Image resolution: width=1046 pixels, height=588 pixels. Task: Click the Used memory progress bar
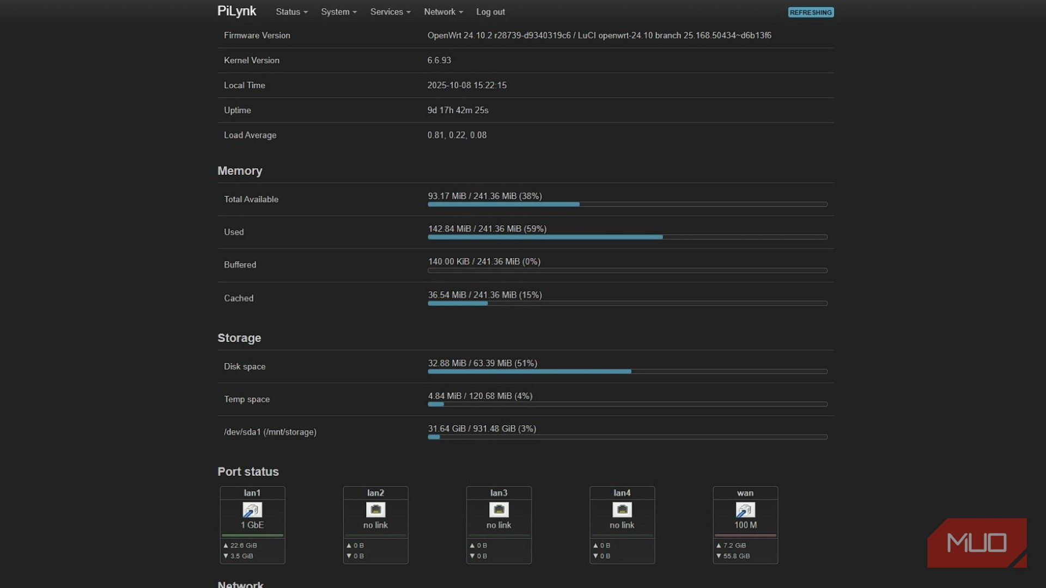pos(628,237)
